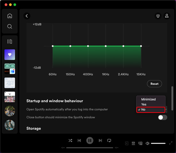176x153 pixels.
Task: Open Now Playing view icon
Action: (x=127, y=143)
